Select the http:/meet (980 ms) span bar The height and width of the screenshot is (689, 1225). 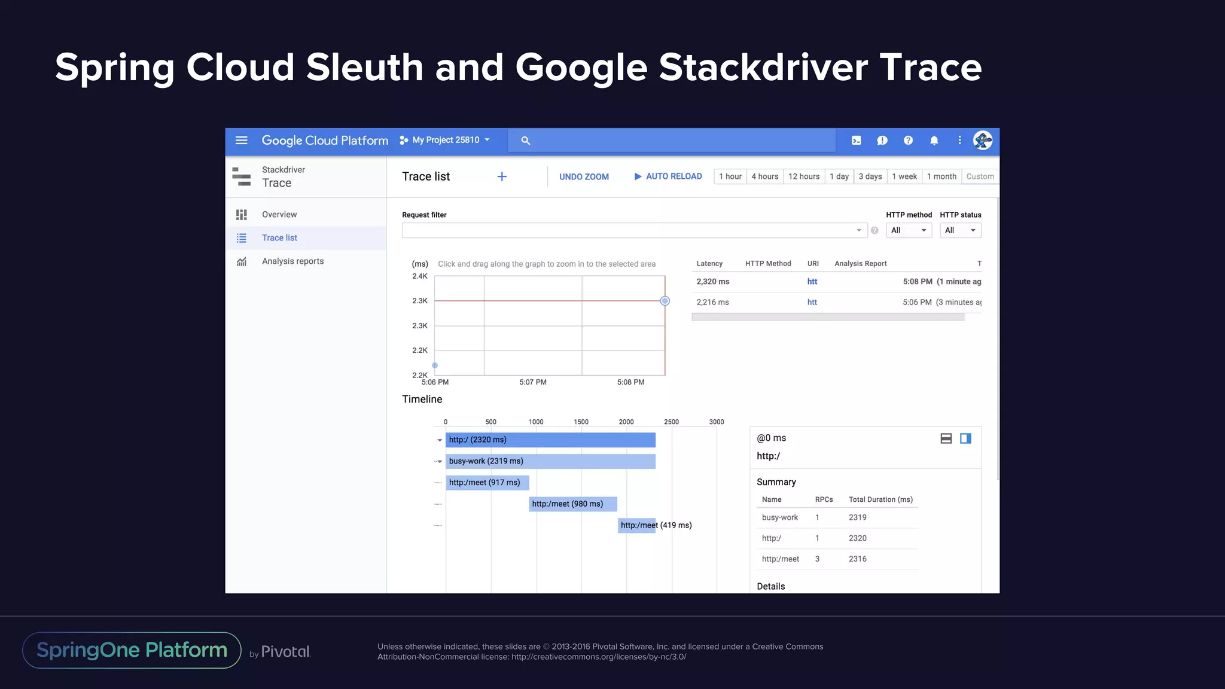point(573,504)
